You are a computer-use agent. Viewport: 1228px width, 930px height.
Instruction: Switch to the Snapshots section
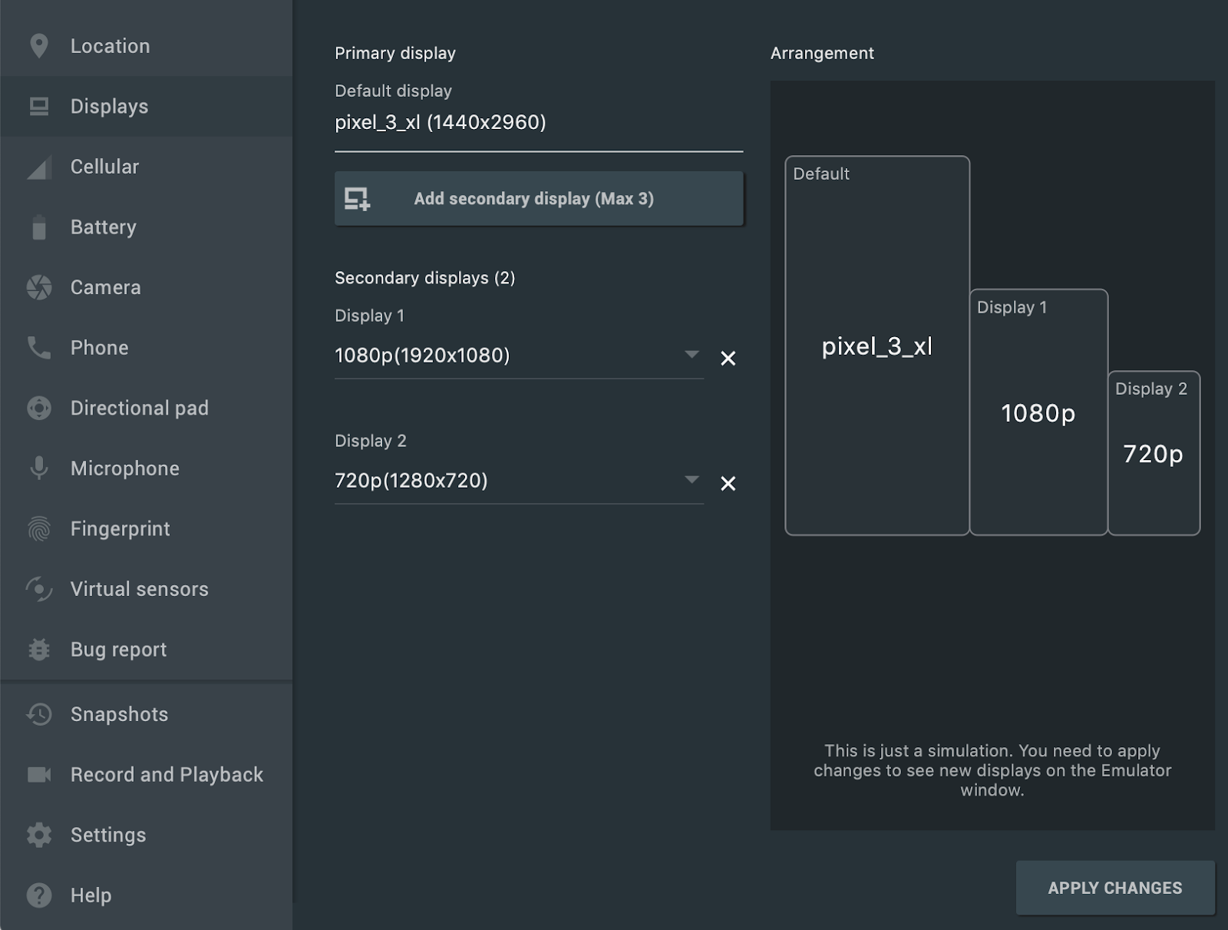(x=119, y=714)
